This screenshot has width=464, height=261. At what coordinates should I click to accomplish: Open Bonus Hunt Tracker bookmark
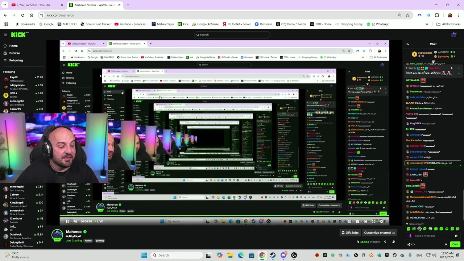click(x=95, y=24)
